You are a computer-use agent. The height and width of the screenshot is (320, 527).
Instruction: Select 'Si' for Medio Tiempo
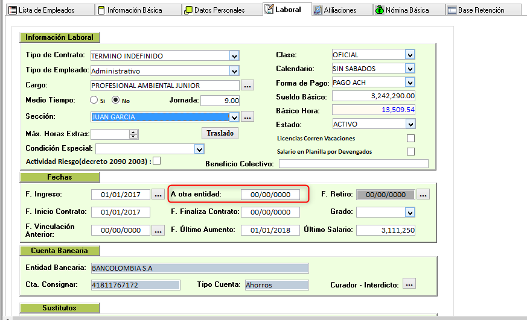tap(94, 101)
